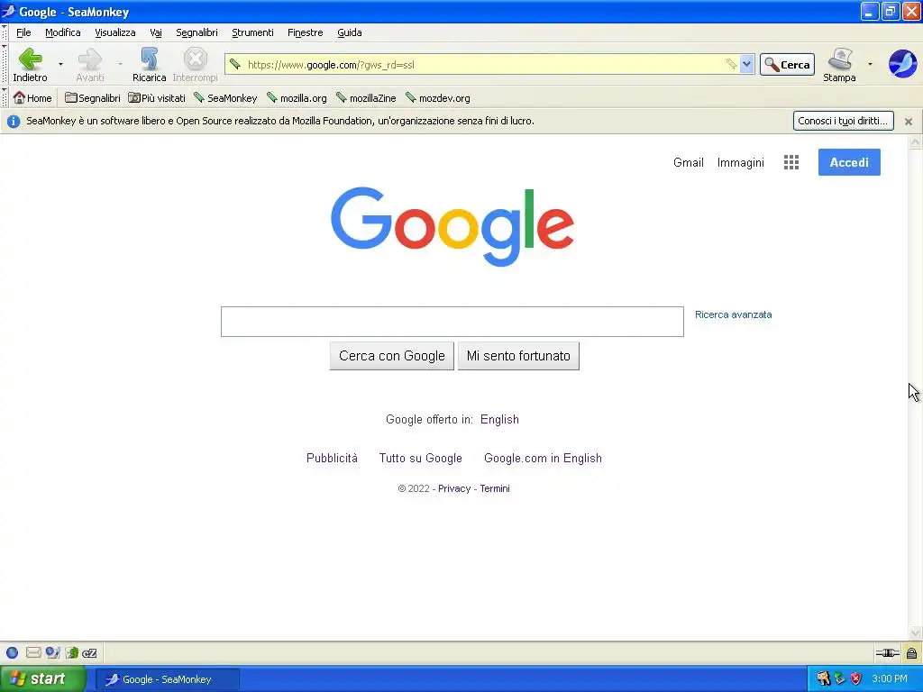Open Address Book status bar icon

click(x=72, y=652)
